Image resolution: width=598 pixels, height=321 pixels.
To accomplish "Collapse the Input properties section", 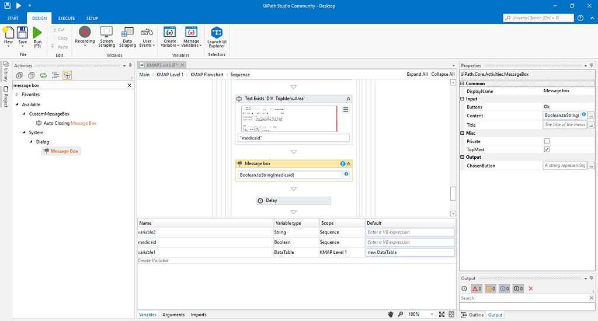I will (463, 99).
